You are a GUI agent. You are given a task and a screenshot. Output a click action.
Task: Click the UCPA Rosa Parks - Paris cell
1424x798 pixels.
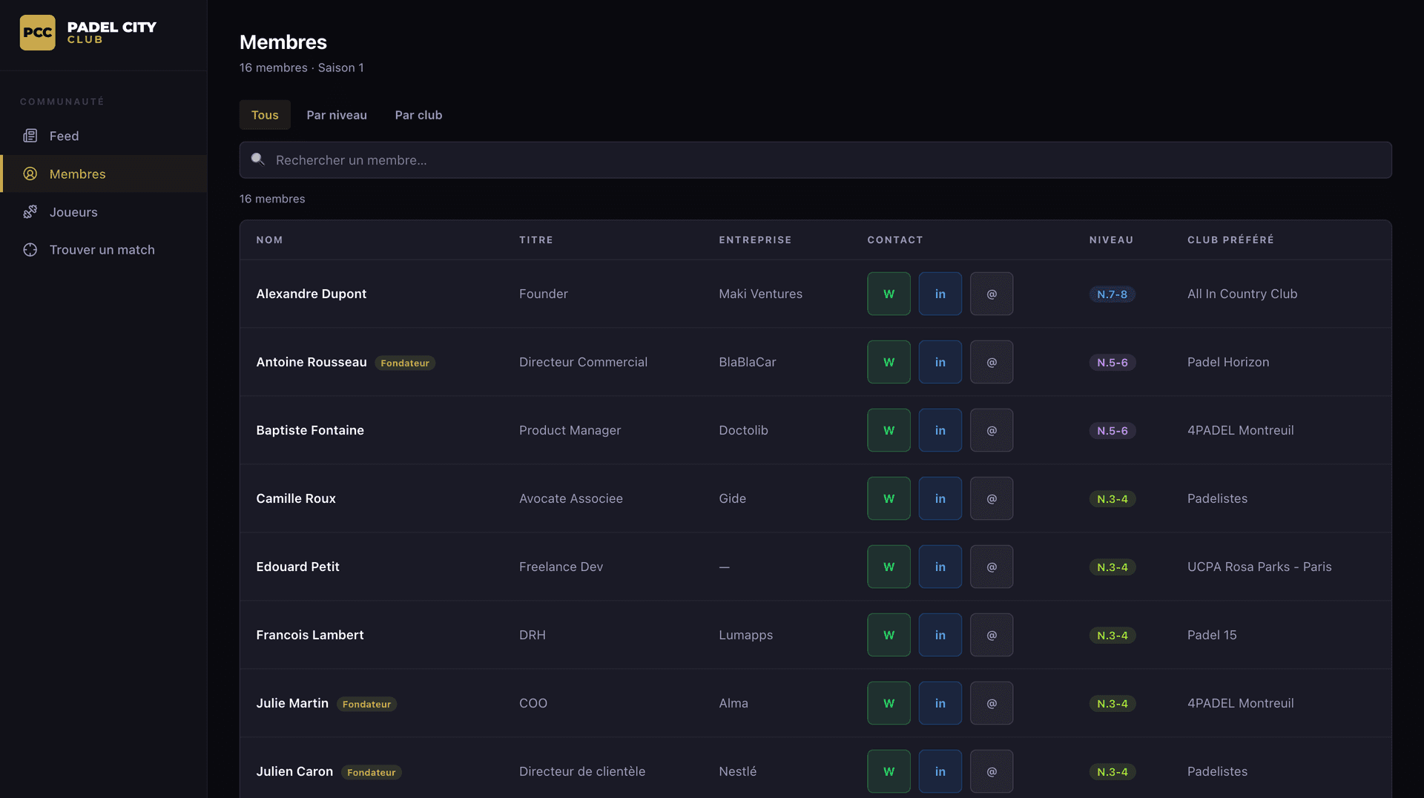click(1259, 567)
